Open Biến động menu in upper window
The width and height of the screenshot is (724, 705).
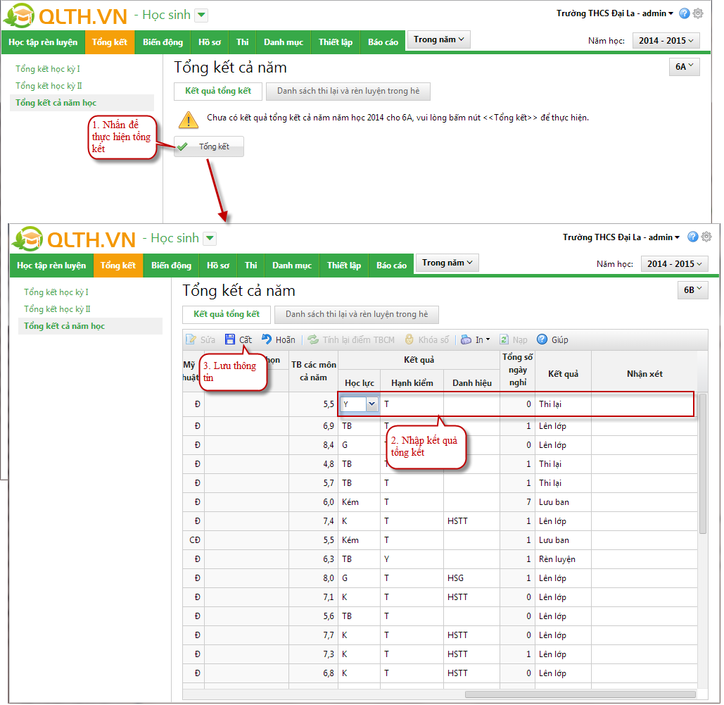pyautogui.click(x=163, y=42)
